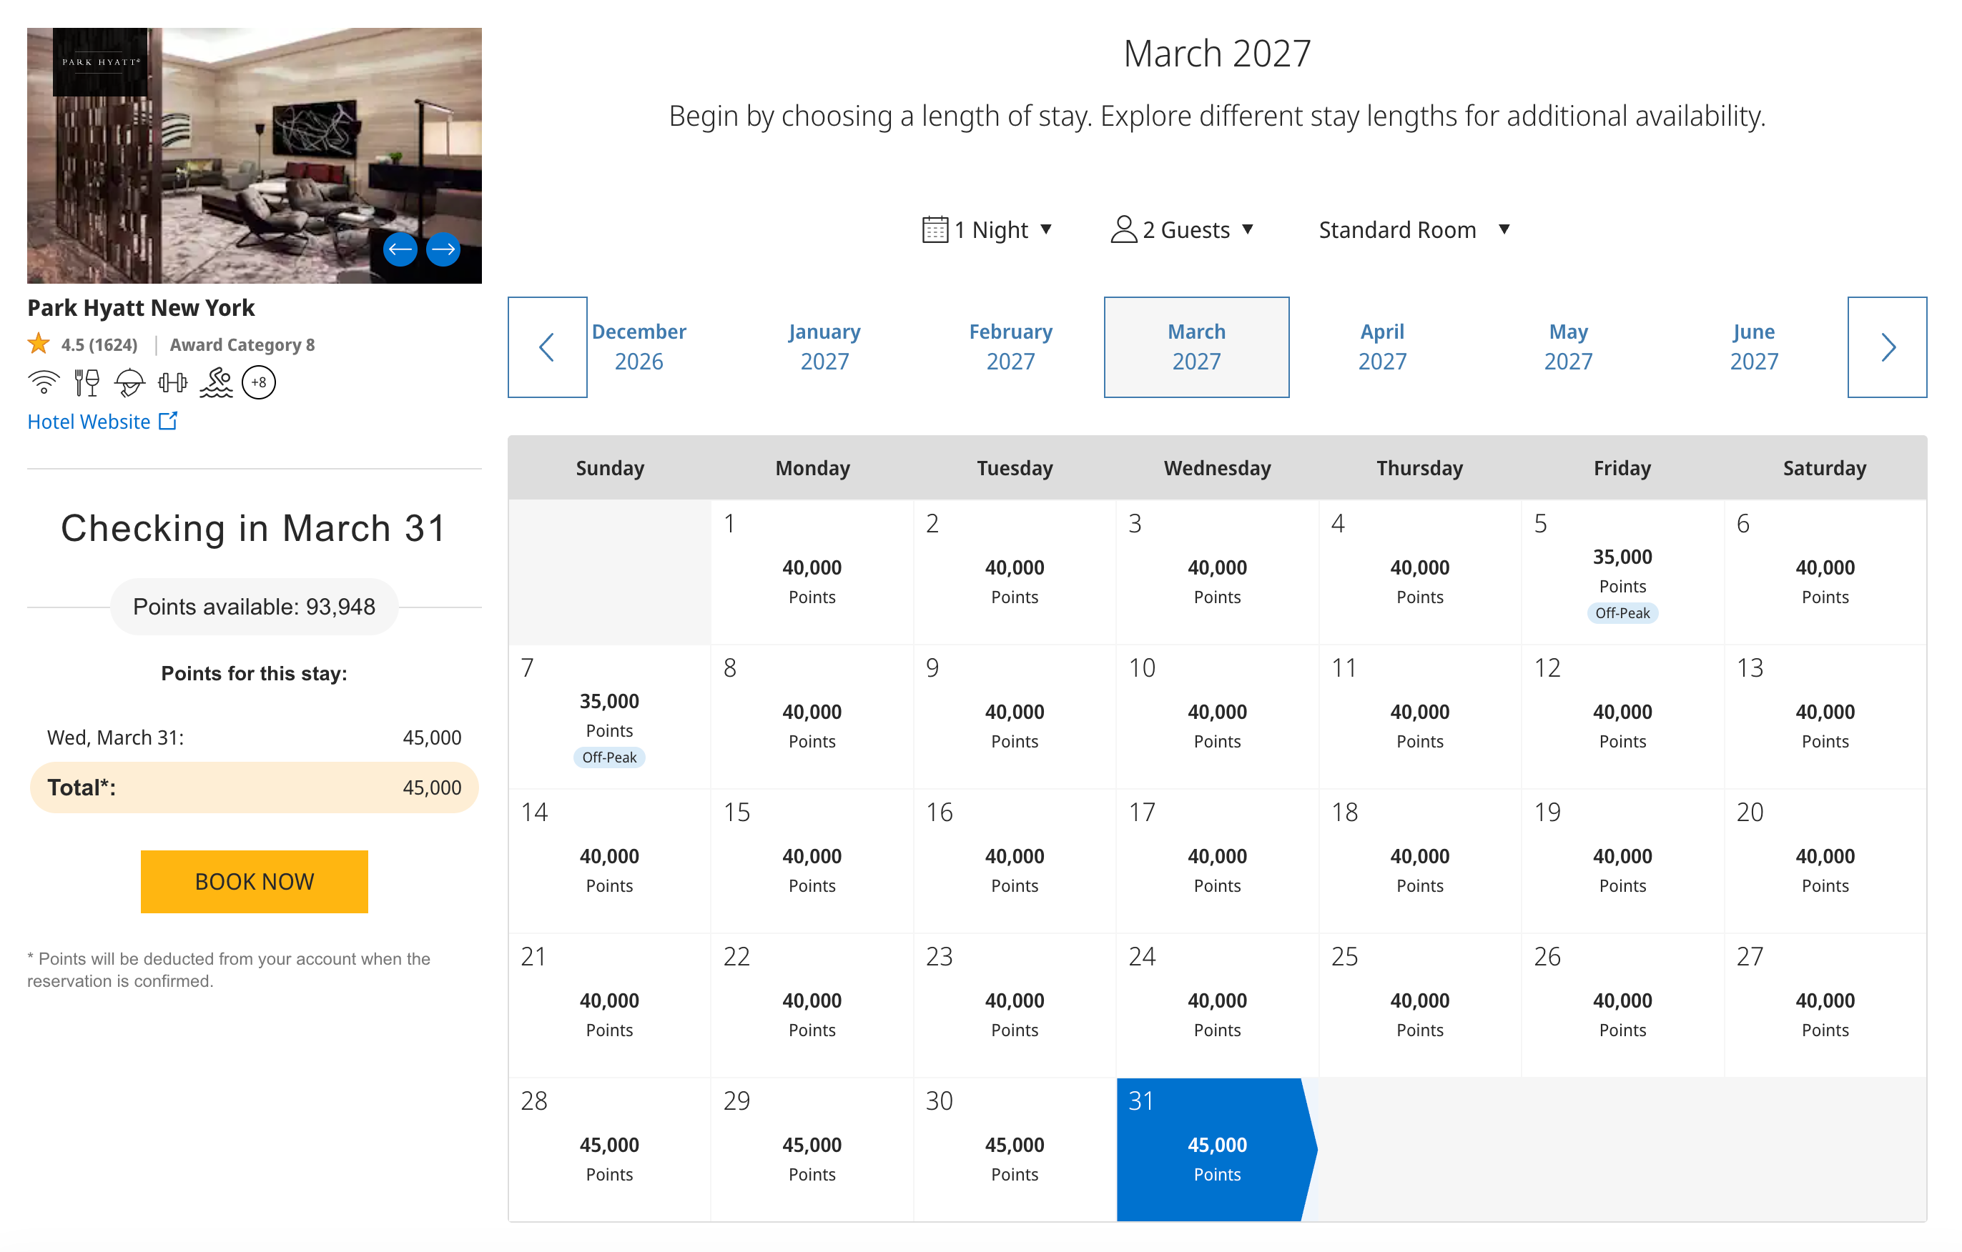The height and width of the screenshot is (1252, 1962).
Task: Show the +8 additional amenities
Action: [259, 382]
